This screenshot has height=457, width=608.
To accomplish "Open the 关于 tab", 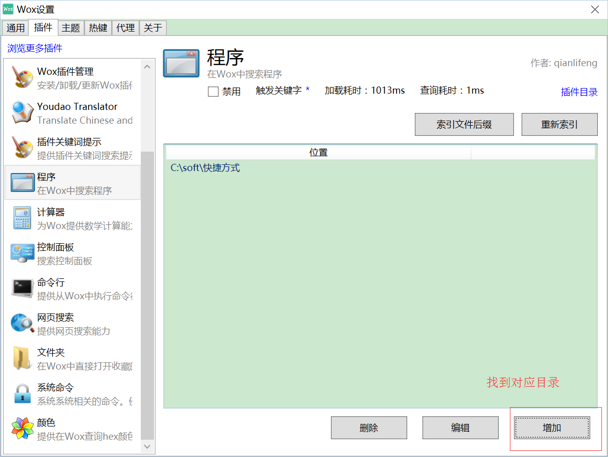I will pyautogui.click(x=153, y=28).
